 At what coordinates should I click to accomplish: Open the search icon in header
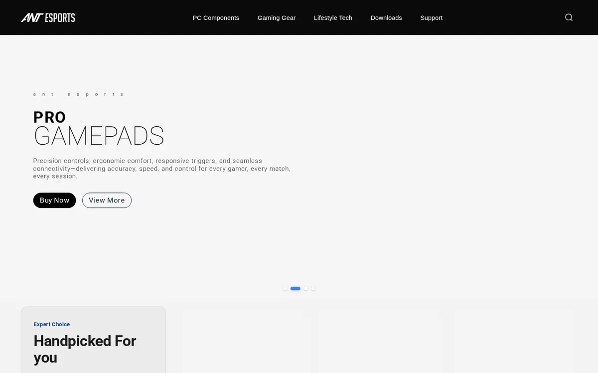click(569, 17)
